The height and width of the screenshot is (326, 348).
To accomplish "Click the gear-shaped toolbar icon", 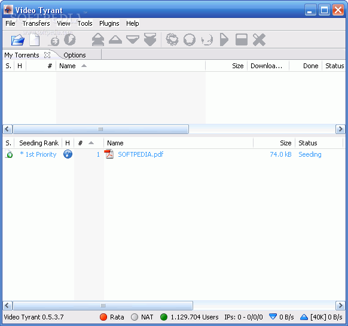I will click(x=172, y=39).
